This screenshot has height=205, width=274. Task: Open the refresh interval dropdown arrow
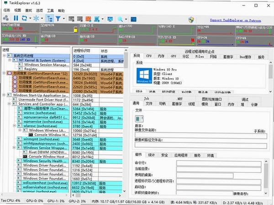click(30, 18)
